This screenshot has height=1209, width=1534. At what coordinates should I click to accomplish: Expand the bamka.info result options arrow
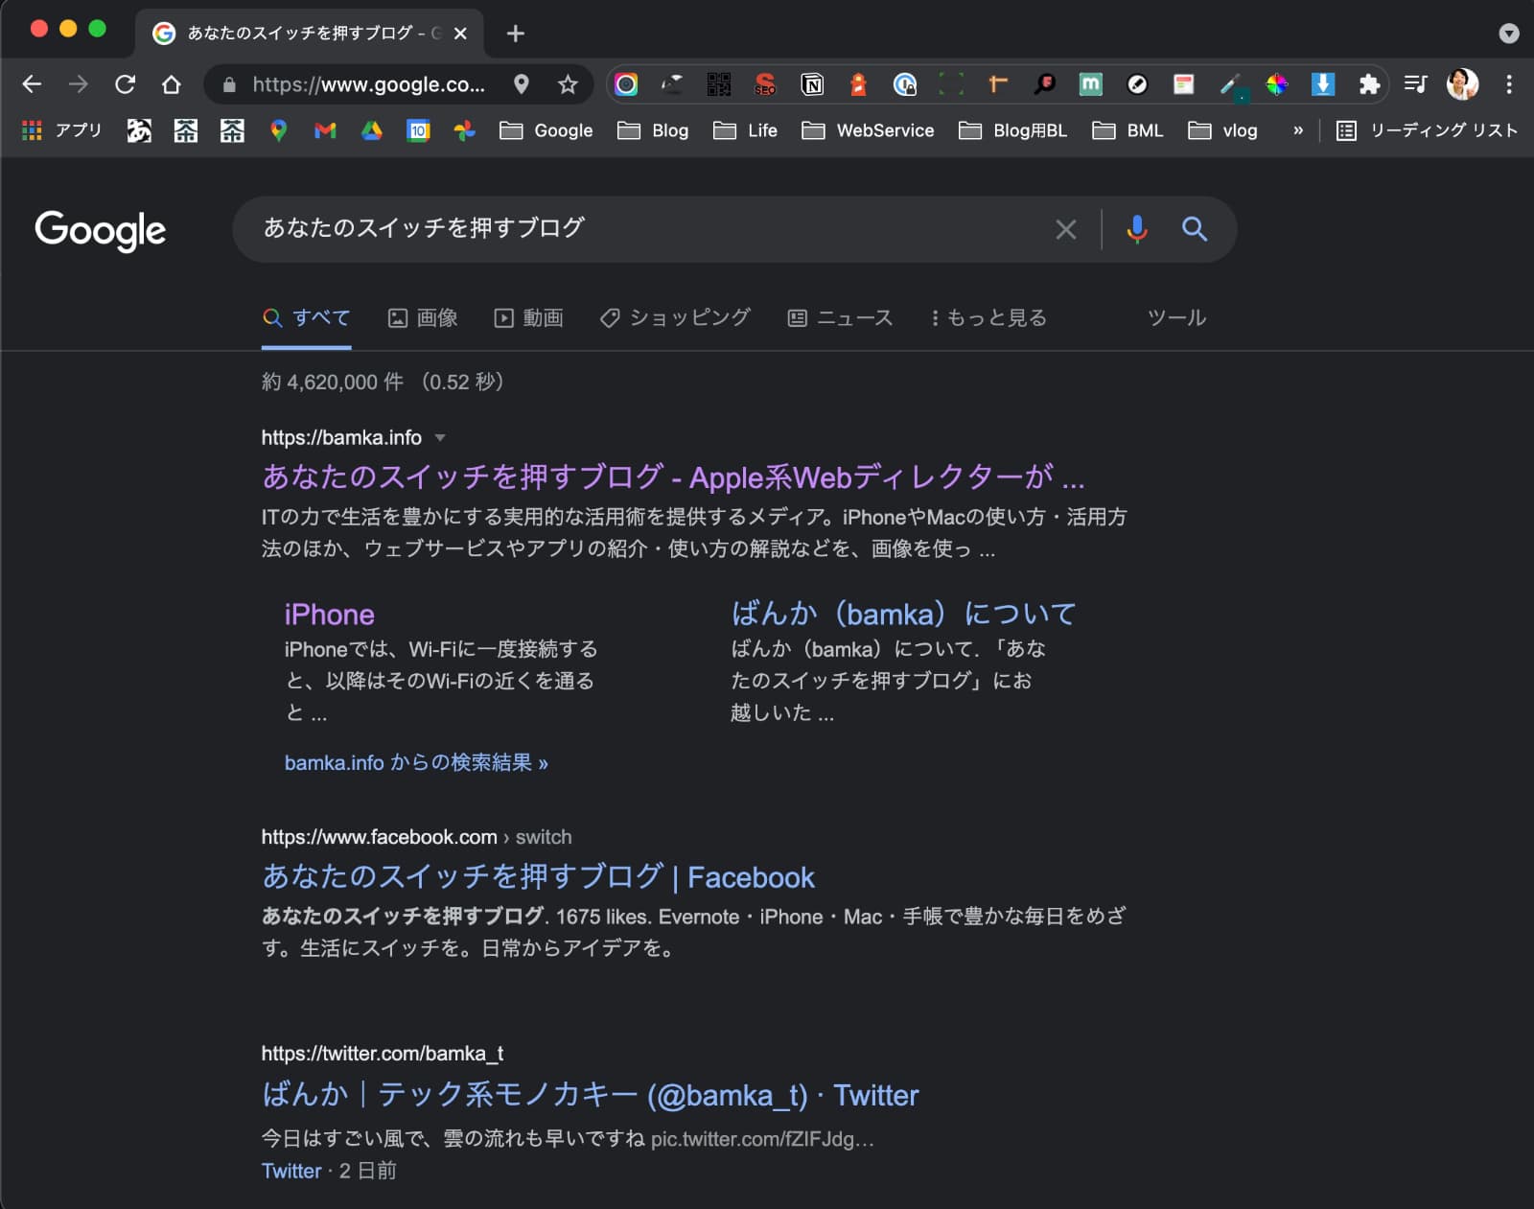pyautogui.click(x=440, y=438)
